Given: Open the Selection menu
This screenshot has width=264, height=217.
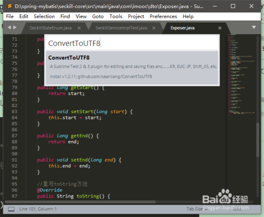Looking at the screenshot, I should click(x=44, y=16).
